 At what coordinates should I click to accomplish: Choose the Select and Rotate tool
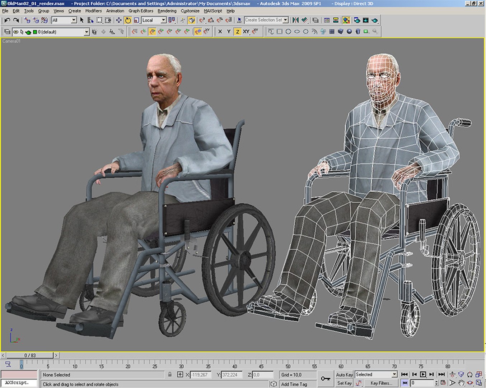tap(128, 20)
